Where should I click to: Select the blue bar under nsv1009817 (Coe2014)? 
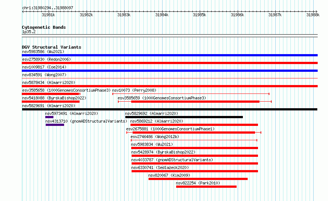click(170, 71)
